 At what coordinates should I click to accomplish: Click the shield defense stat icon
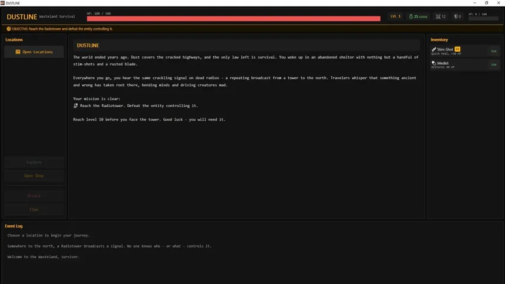click(456, 16)
